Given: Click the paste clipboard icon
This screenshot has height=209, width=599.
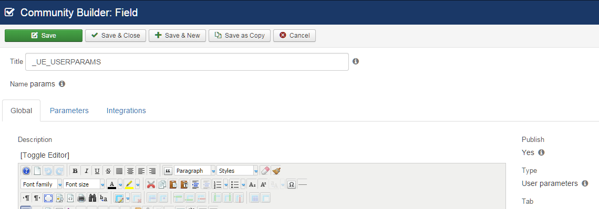Looking at the screenshot, I should coord(173,184).
